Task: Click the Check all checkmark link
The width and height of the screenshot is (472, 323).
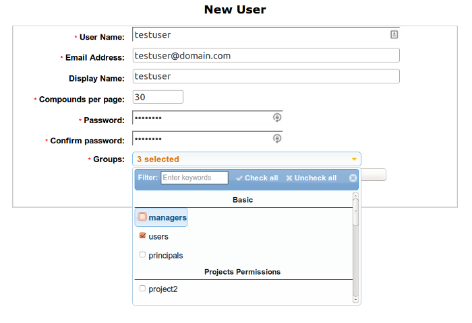Action: pos(257,178)
